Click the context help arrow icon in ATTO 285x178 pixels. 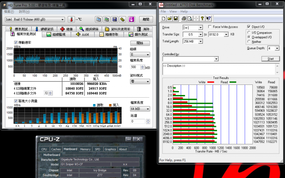pyautogui.click(x=208, y=18)
